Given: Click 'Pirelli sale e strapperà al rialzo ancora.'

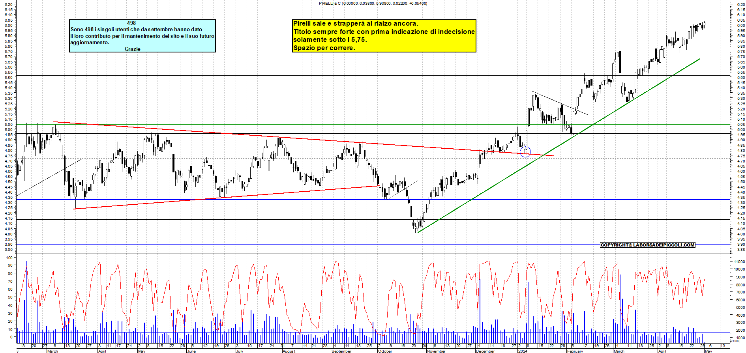Looking at the screenshot, I should tap(356, 24).
